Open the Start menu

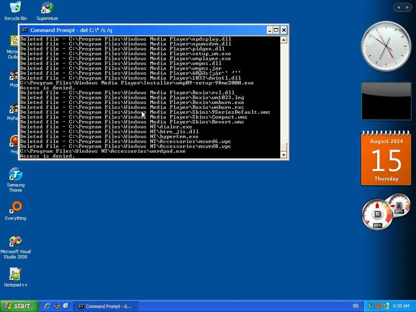tap(19, 306)
